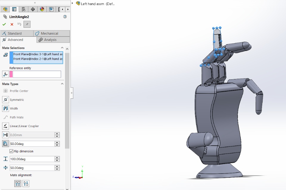Switch to the Advanced mates tab
Screen dimensions: 286x190
pyautogui.click(x=18, y=40)
